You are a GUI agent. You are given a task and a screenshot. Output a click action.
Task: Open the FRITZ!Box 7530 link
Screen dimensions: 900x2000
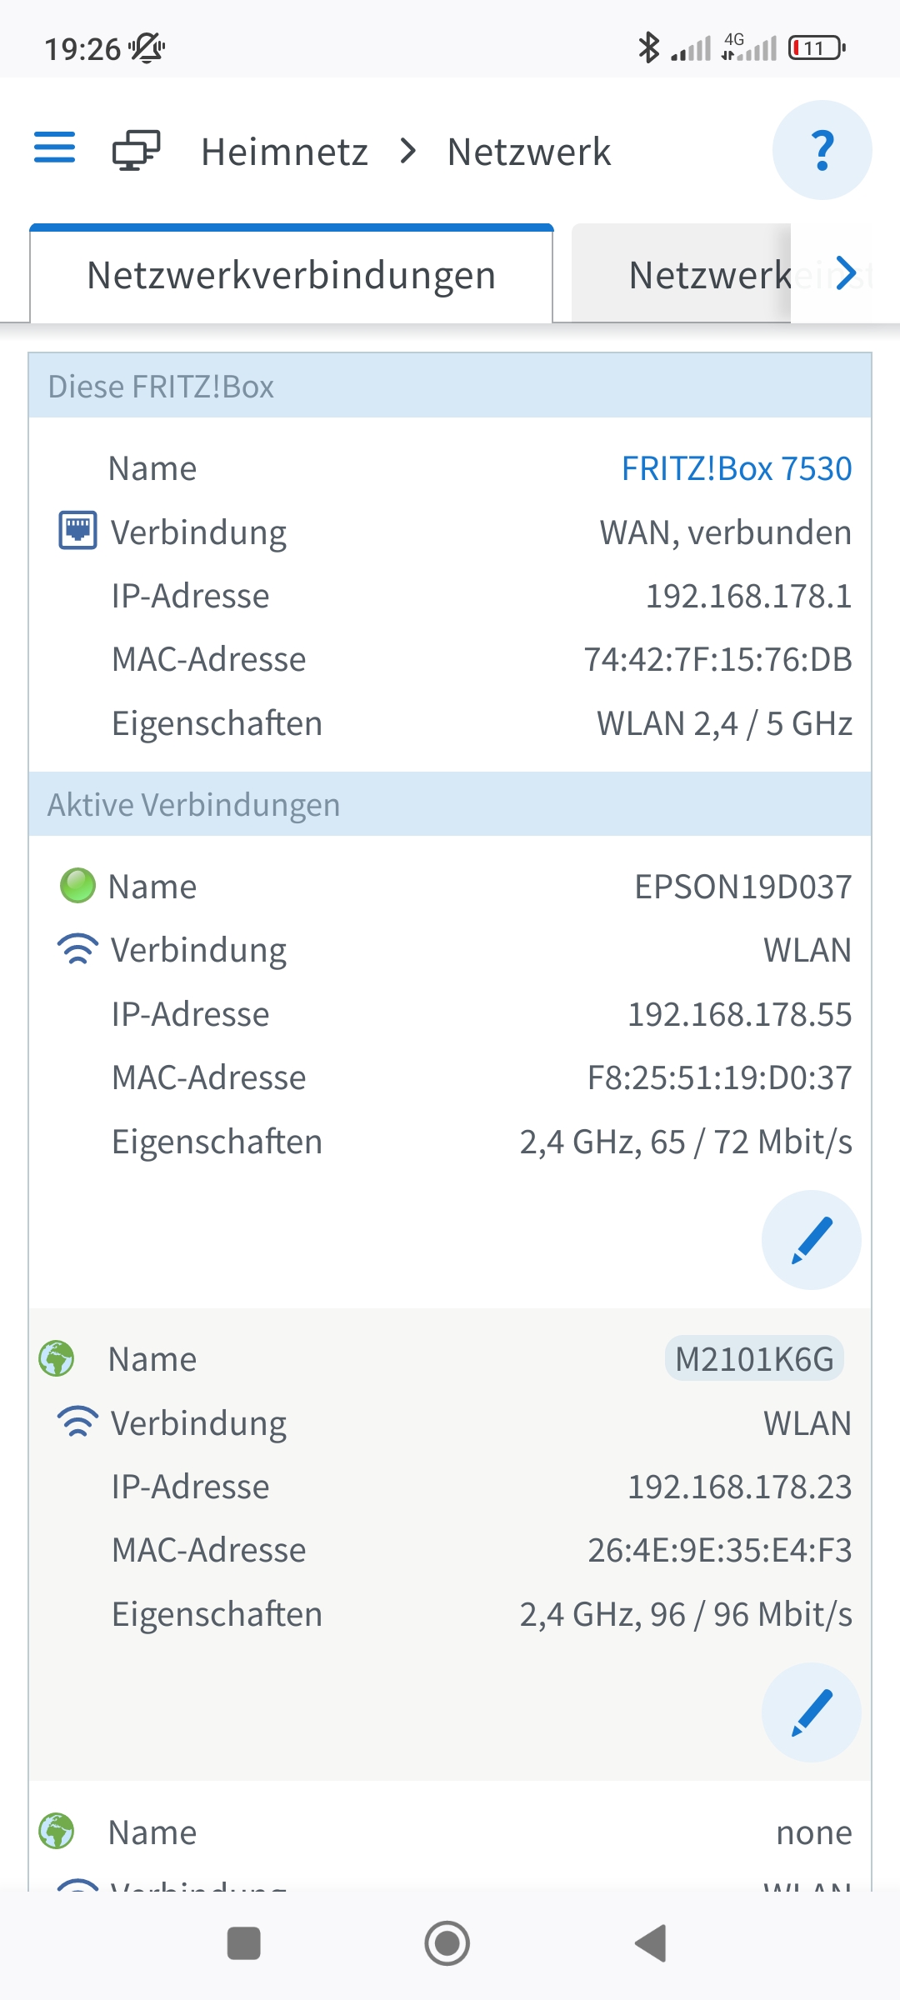click(737, 468)
